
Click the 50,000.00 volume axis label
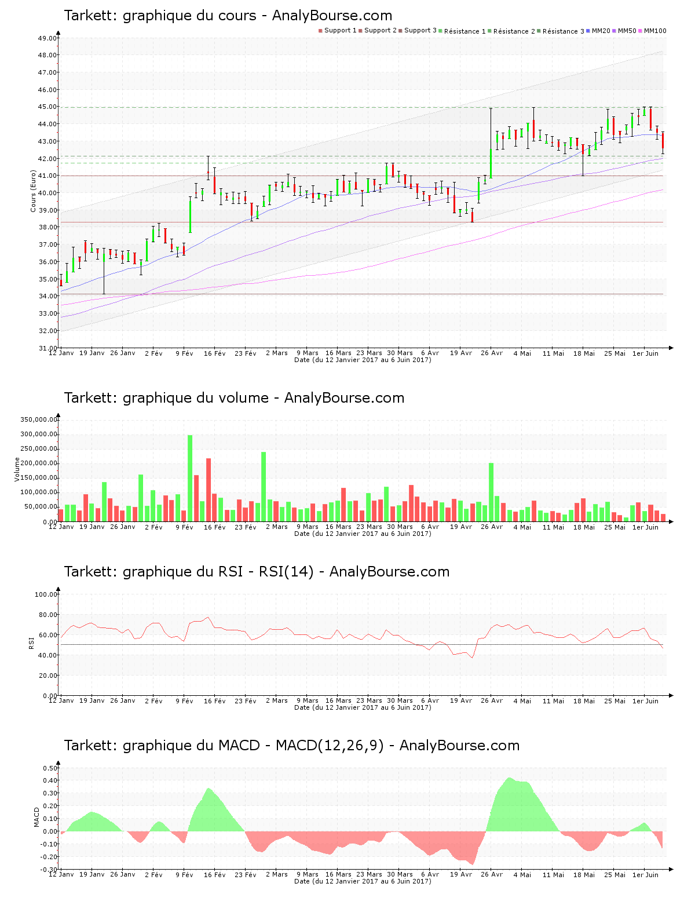[41, 507]
